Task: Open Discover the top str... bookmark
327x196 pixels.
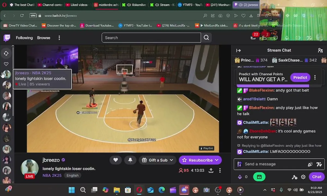Action: [x=59, y=26]
